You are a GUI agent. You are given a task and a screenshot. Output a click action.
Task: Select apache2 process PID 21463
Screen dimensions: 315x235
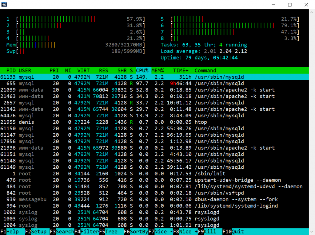(x=154, y=96)
